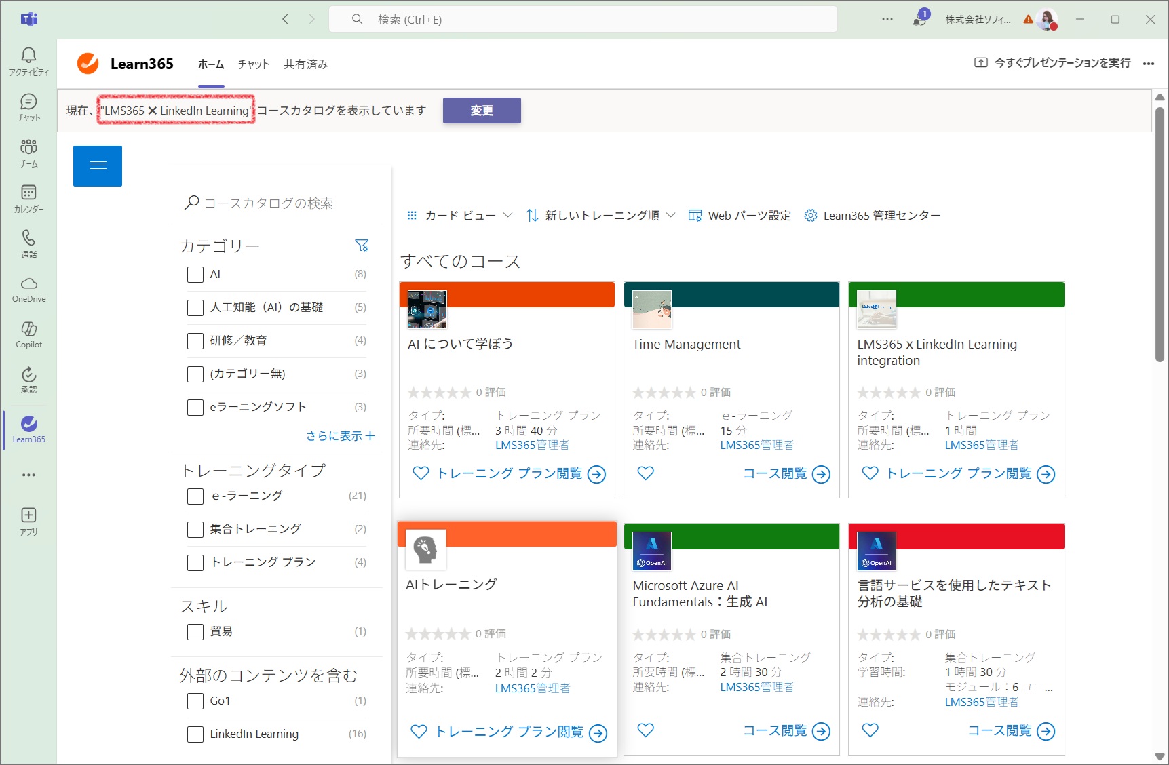Show more apps ellipsis in sidebar
Image resolution: width=1169 pixels, height=765 pixels.
[28, 475]
